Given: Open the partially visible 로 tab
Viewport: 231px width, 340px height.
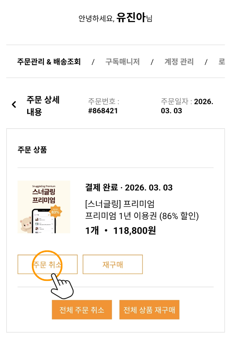Looking at the screenshot, I should (x=221, y=62).
